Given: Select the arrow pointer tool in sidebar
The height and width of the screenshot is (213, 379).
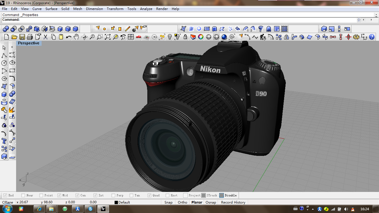Looking at the screenshot, I should pyautogui.click(x=4, y=48).
